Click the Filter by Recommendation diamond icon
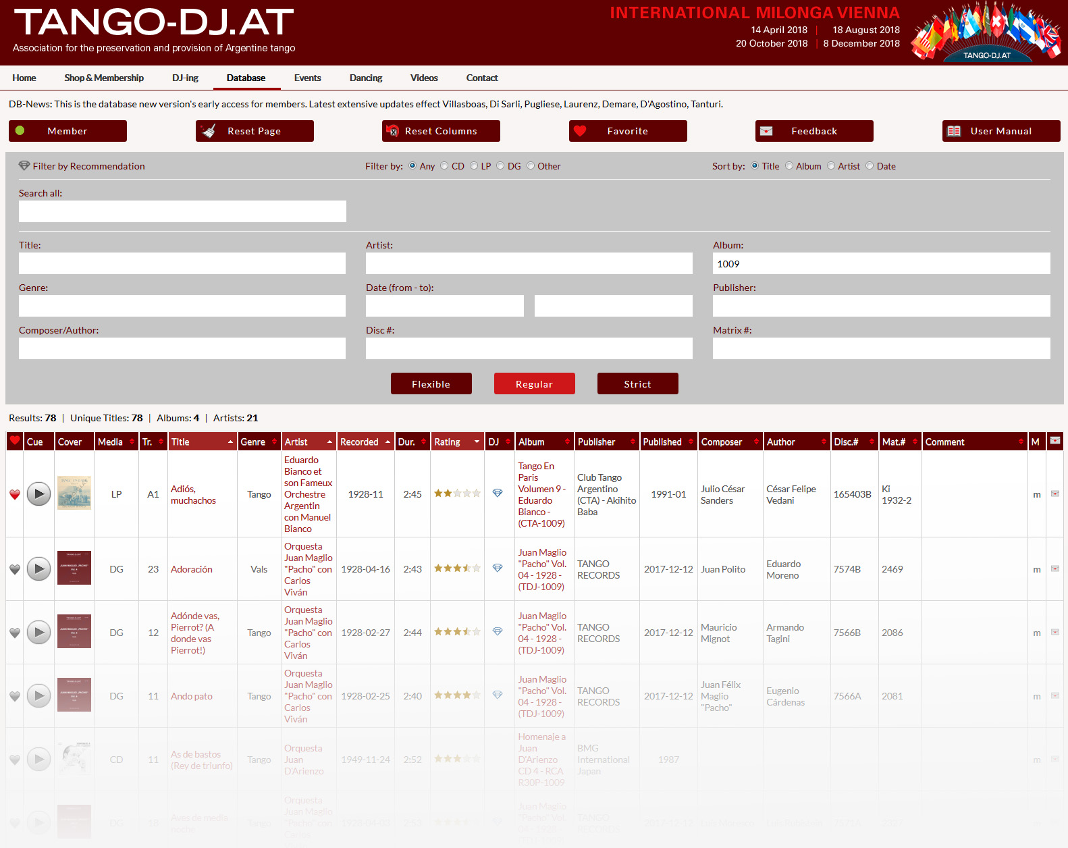This screenshot has height=848, width=1068. coord(24,166)
